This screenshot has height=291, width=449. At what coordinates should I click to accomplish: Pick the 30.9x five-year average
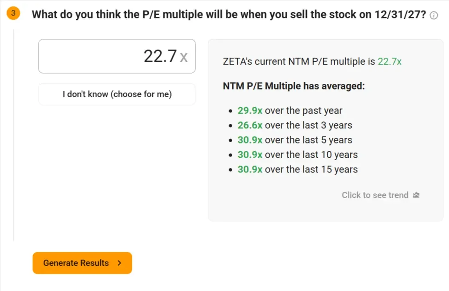pyautogui.click(x=250, y=140)
